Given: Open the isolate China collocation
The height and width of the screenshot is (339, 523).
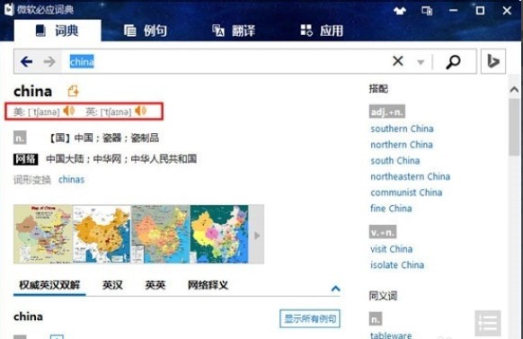Looking at the screenshot, I should (x=397, y=265).
